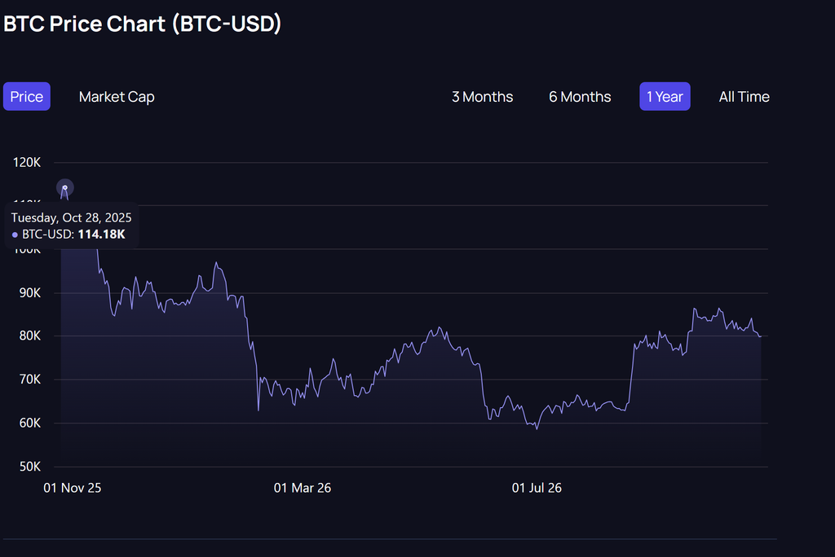Screen dimensions: 835x557
Task: Click the '01 Mar 26' axis label
Action: tap(303, 488)
